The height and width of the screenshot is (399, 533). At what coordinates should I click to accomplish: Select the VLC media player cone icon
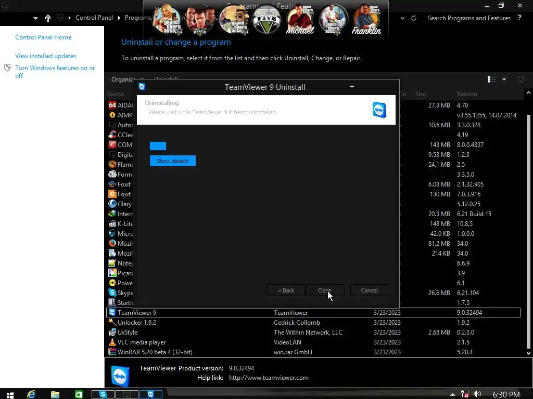pos(112,342)
